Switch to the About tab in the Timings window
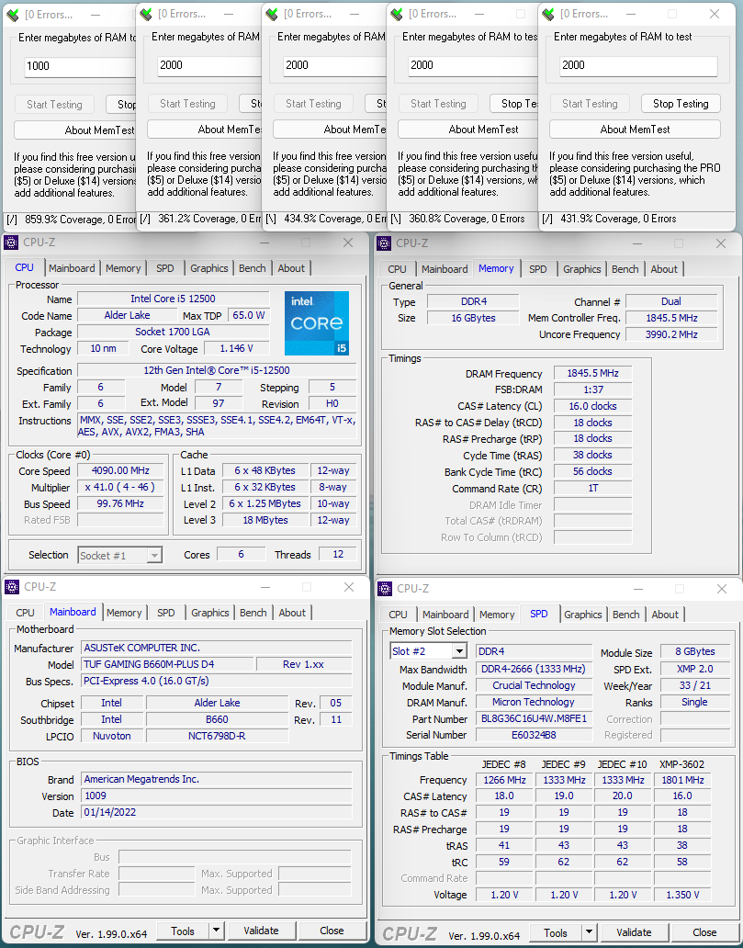 (x=664, y=269)
